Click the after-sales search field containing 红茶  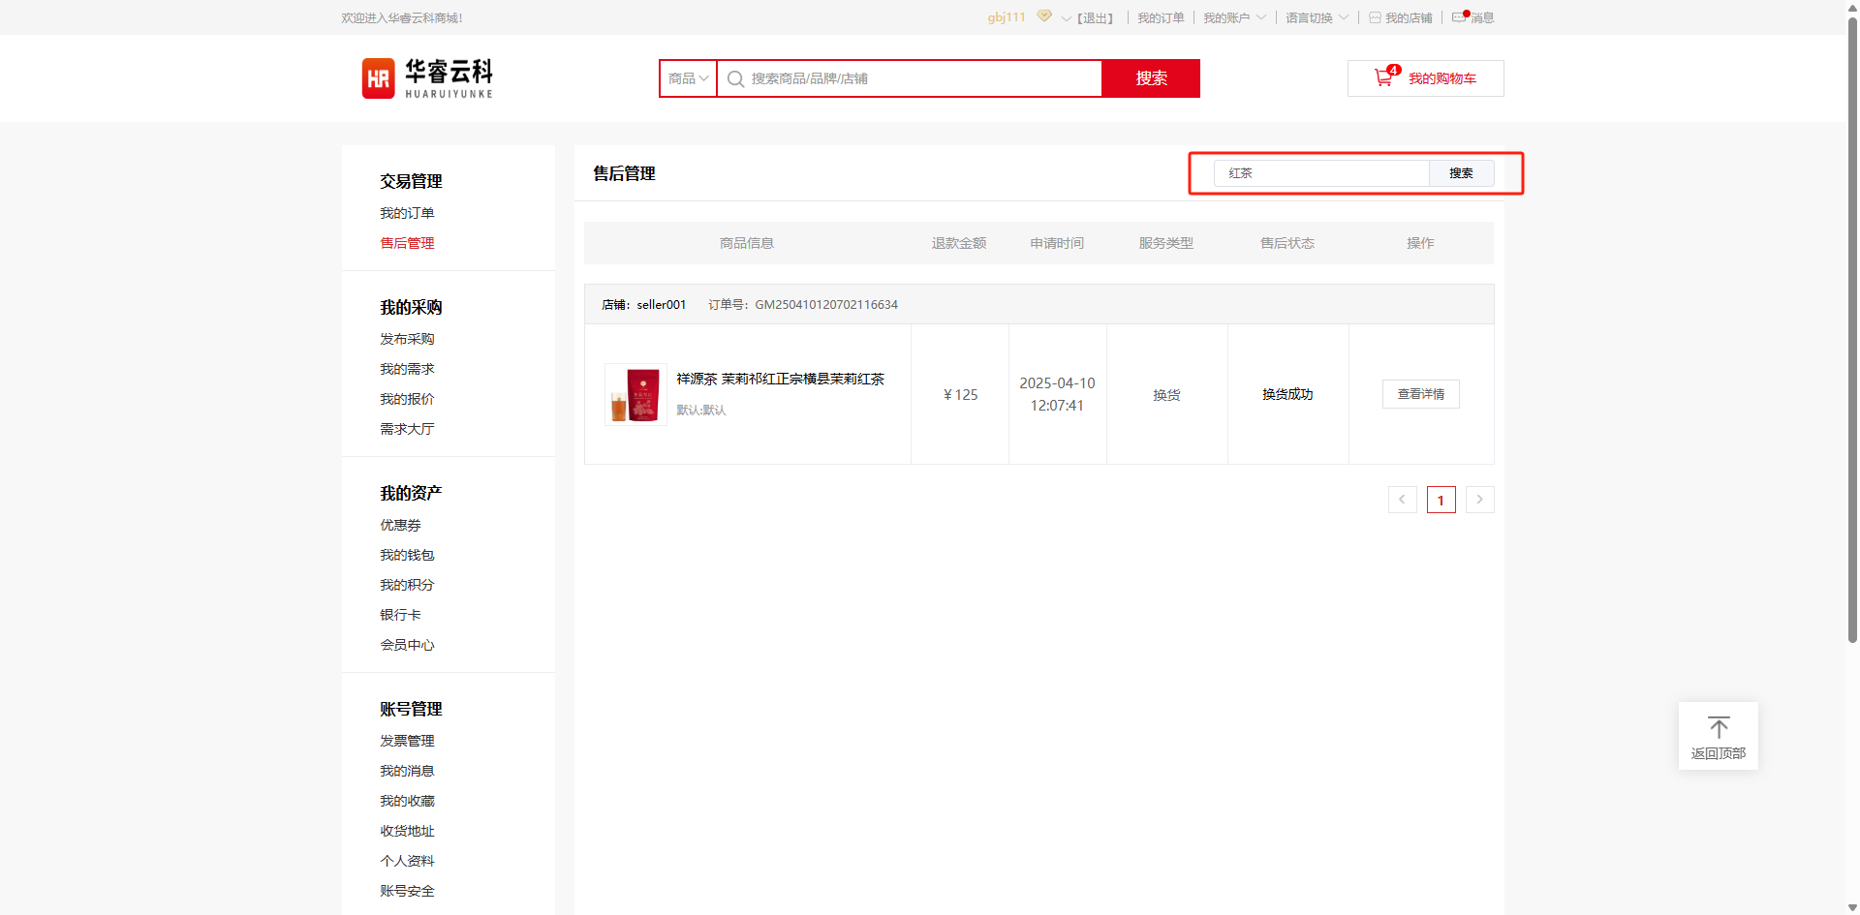1321,173
